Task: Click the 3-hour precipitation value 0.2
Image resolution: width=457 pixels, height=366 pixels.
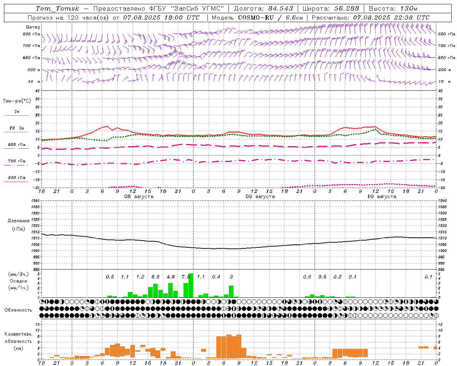Action: (x=337, y=277)
